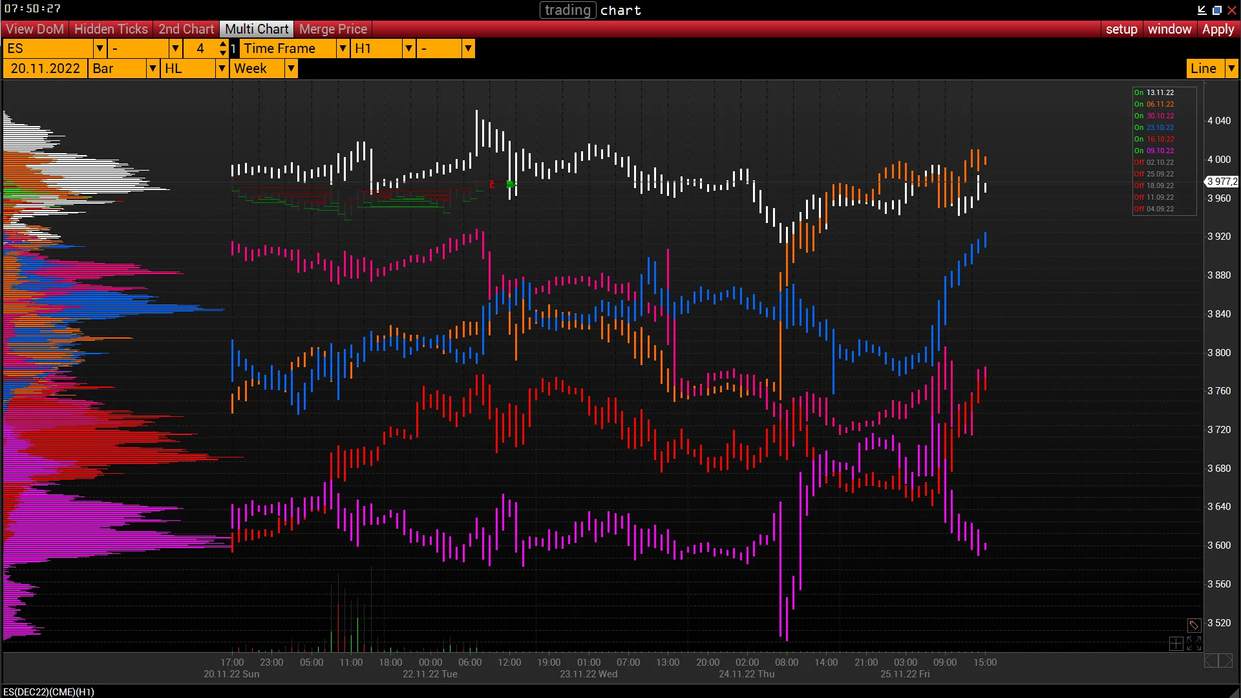Enable the 11.09.22 week series

click(x=1154, y=197)
